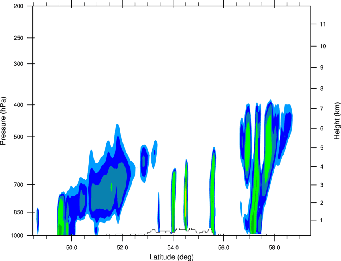341x261 pixels.
Task: Click the 58.0 latitude tick label
Action: pos(274,247)
